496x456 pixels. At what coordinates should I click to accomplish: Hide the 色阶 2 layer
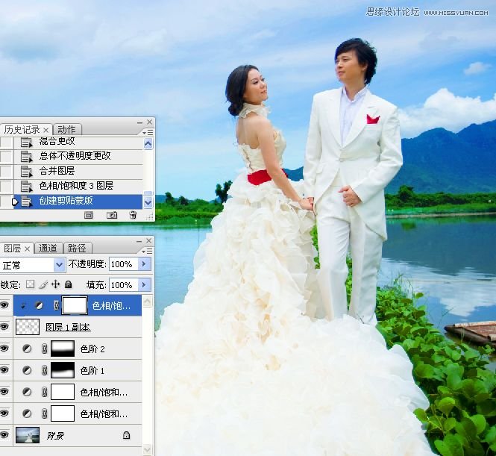(4, 349)
